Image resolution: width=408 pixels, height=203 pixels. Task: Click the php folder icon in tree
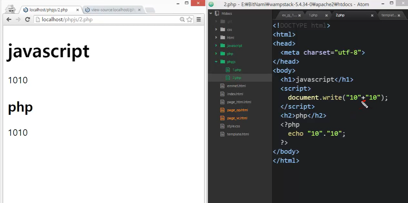coord(223,54)
